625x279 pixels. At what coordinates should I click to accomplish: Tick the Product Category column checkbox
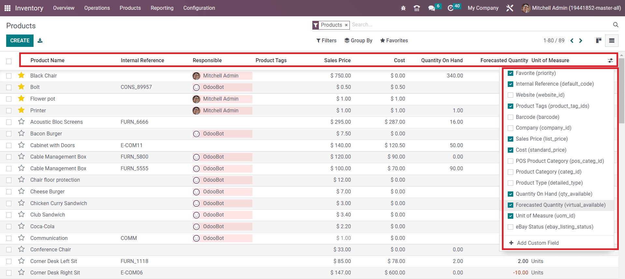point(510,172)
